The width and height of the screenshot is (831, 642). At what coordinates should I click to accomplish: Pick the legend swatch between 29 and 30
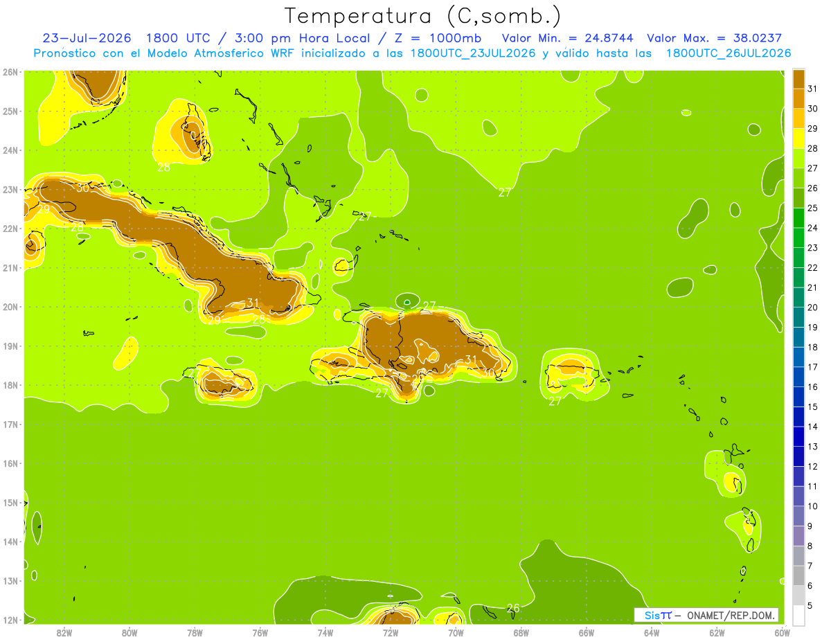tap(798, 118)
